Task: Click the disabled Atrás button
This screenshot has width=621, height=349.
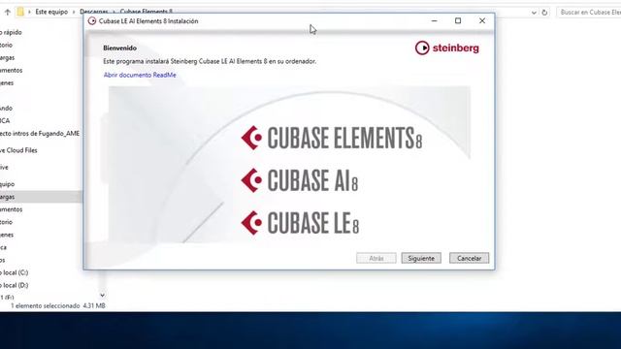Action: pyautogui.click(x=376, y=258)
